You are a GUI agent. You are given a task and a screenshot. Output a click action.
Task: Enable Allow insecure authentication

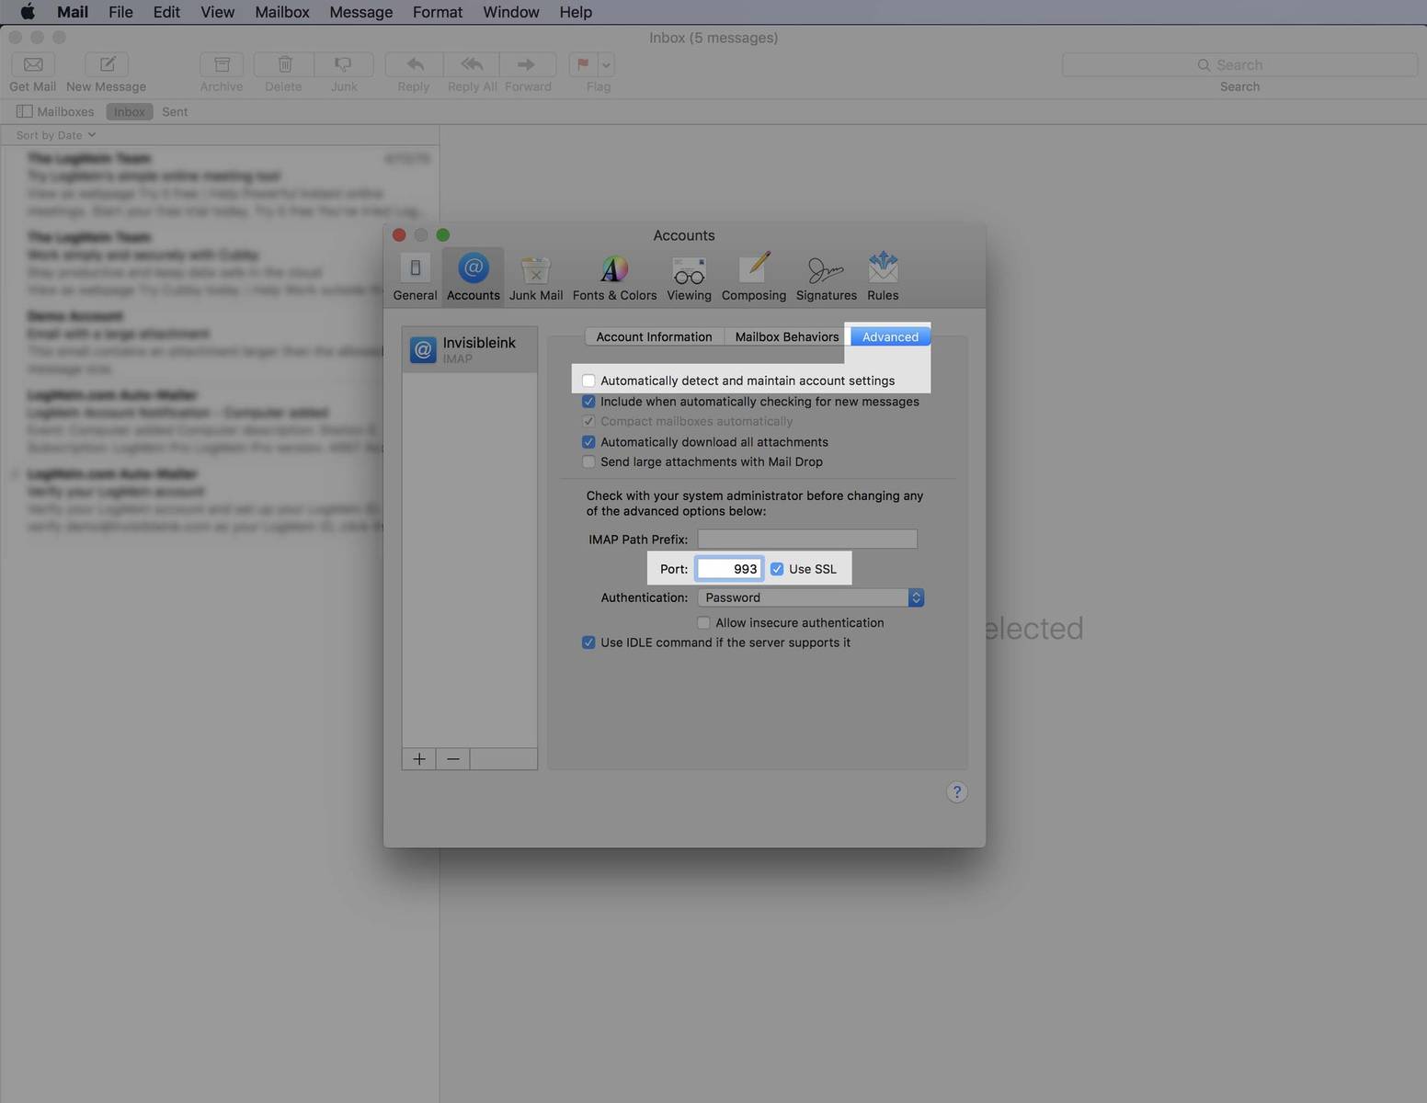click(703, 622)
